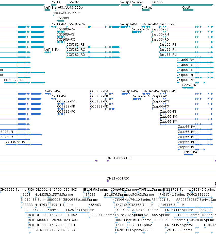The width and height of the screenshot is (216, 234).
Task: Select the Zasp66-RB transcript label
Action: tap(168, 45)
